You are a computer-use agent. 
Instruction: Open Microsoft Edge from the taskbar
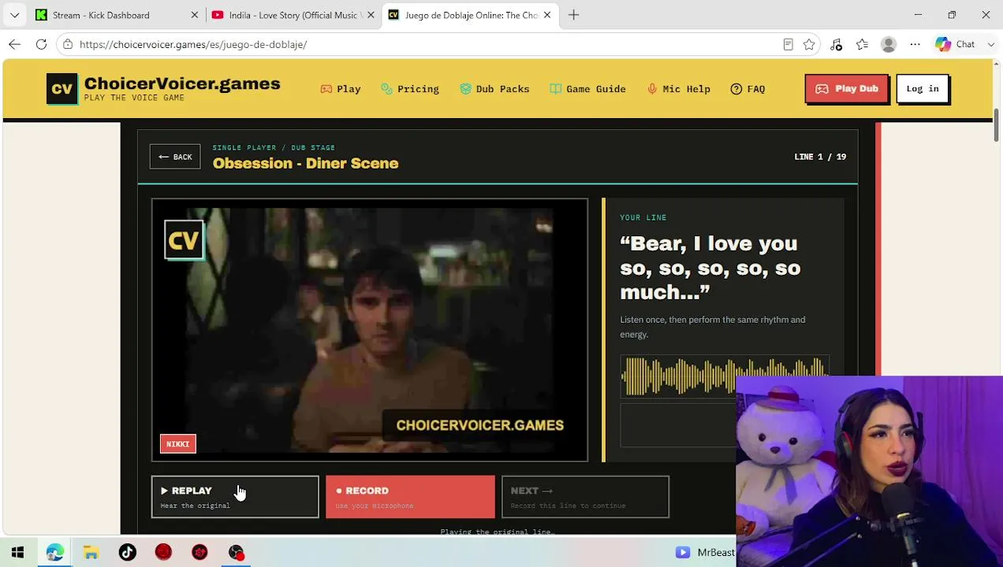click(54, 553)
